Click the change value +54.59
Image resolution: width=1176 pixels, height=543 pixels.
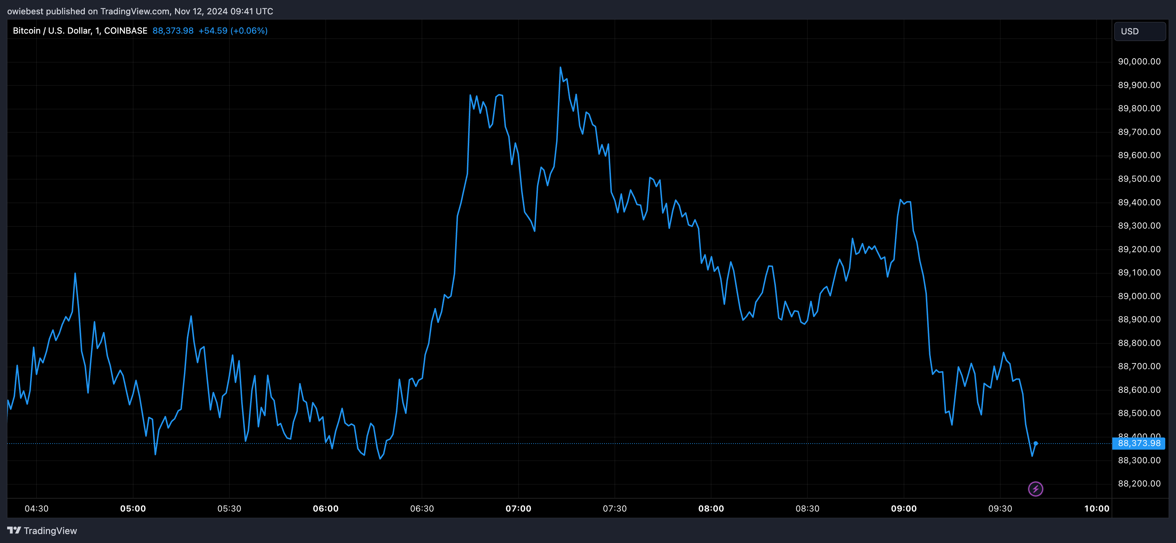coord(213,30)
